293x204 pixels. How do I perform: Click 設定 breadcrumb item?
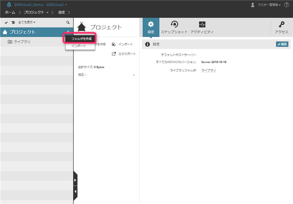pos(62,12)
